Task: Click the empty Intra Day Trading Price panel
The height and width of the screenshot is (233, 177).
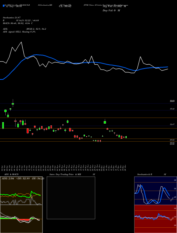Action: click(71, 198)
